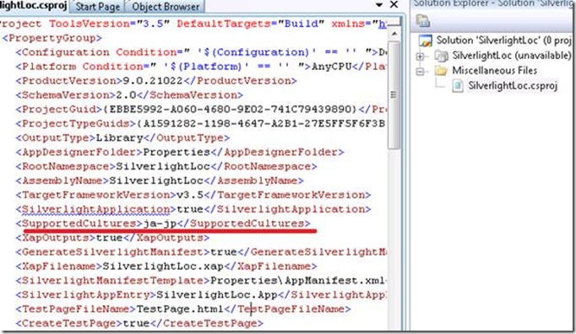Click the SilverlightLoc.csproj file icon
This screenshot has width=576, height=334.
[458, 86]
